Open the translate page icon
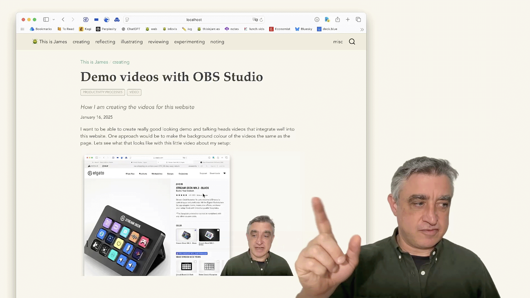530x298 pixels. 255,20
